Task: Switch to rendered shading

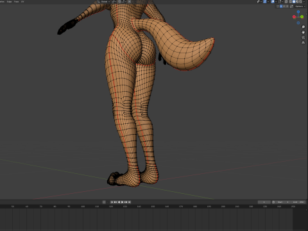Action: coord(300,1)
